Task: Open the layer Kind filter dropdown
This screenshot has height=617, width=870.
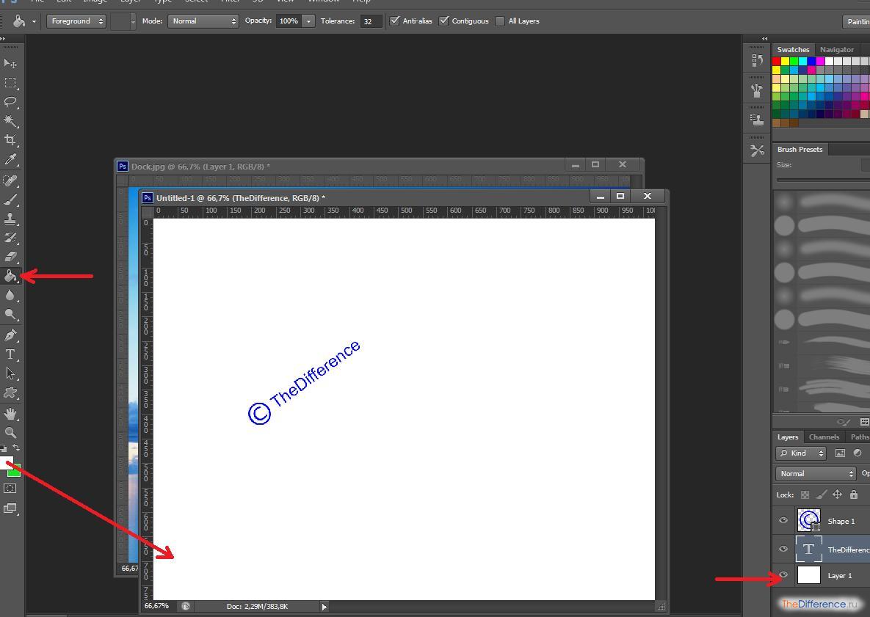Action: 801,453
